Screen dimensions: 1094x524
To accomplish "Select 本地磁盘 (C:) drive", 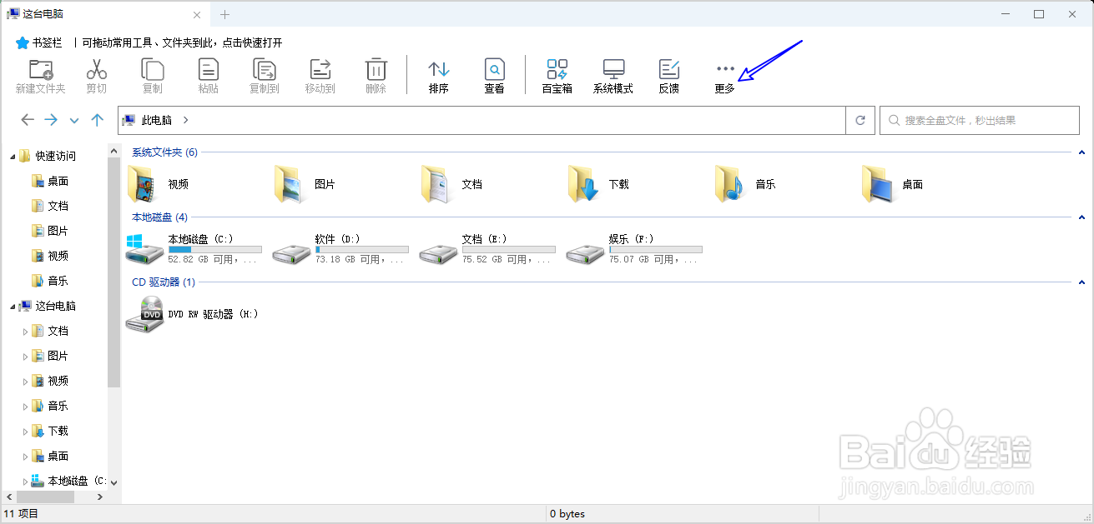I will click(194, 249).
